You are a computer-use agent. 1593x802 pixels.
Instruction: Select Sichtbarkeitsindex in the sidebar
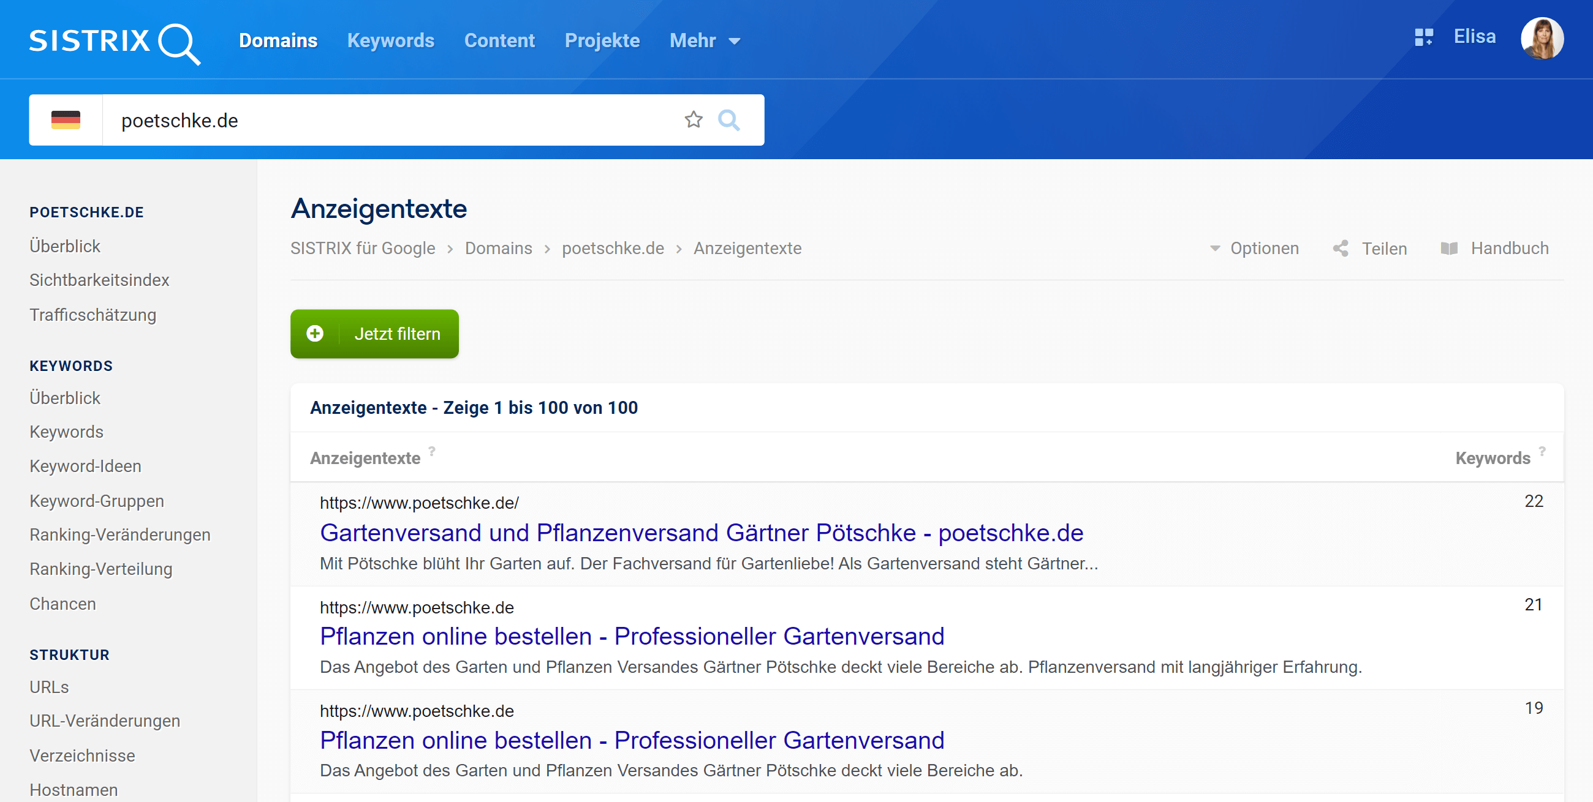pyautogui.click(x=99, y=280)
